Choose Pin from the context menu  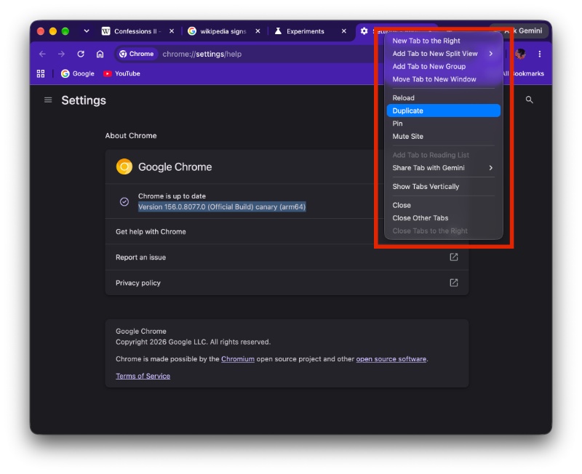coord(443,124)
